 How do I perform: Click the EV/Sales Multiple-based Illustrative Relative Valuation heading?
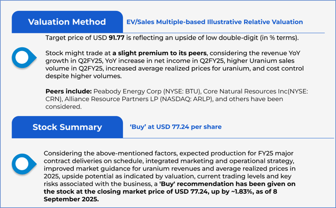point(214,22)
